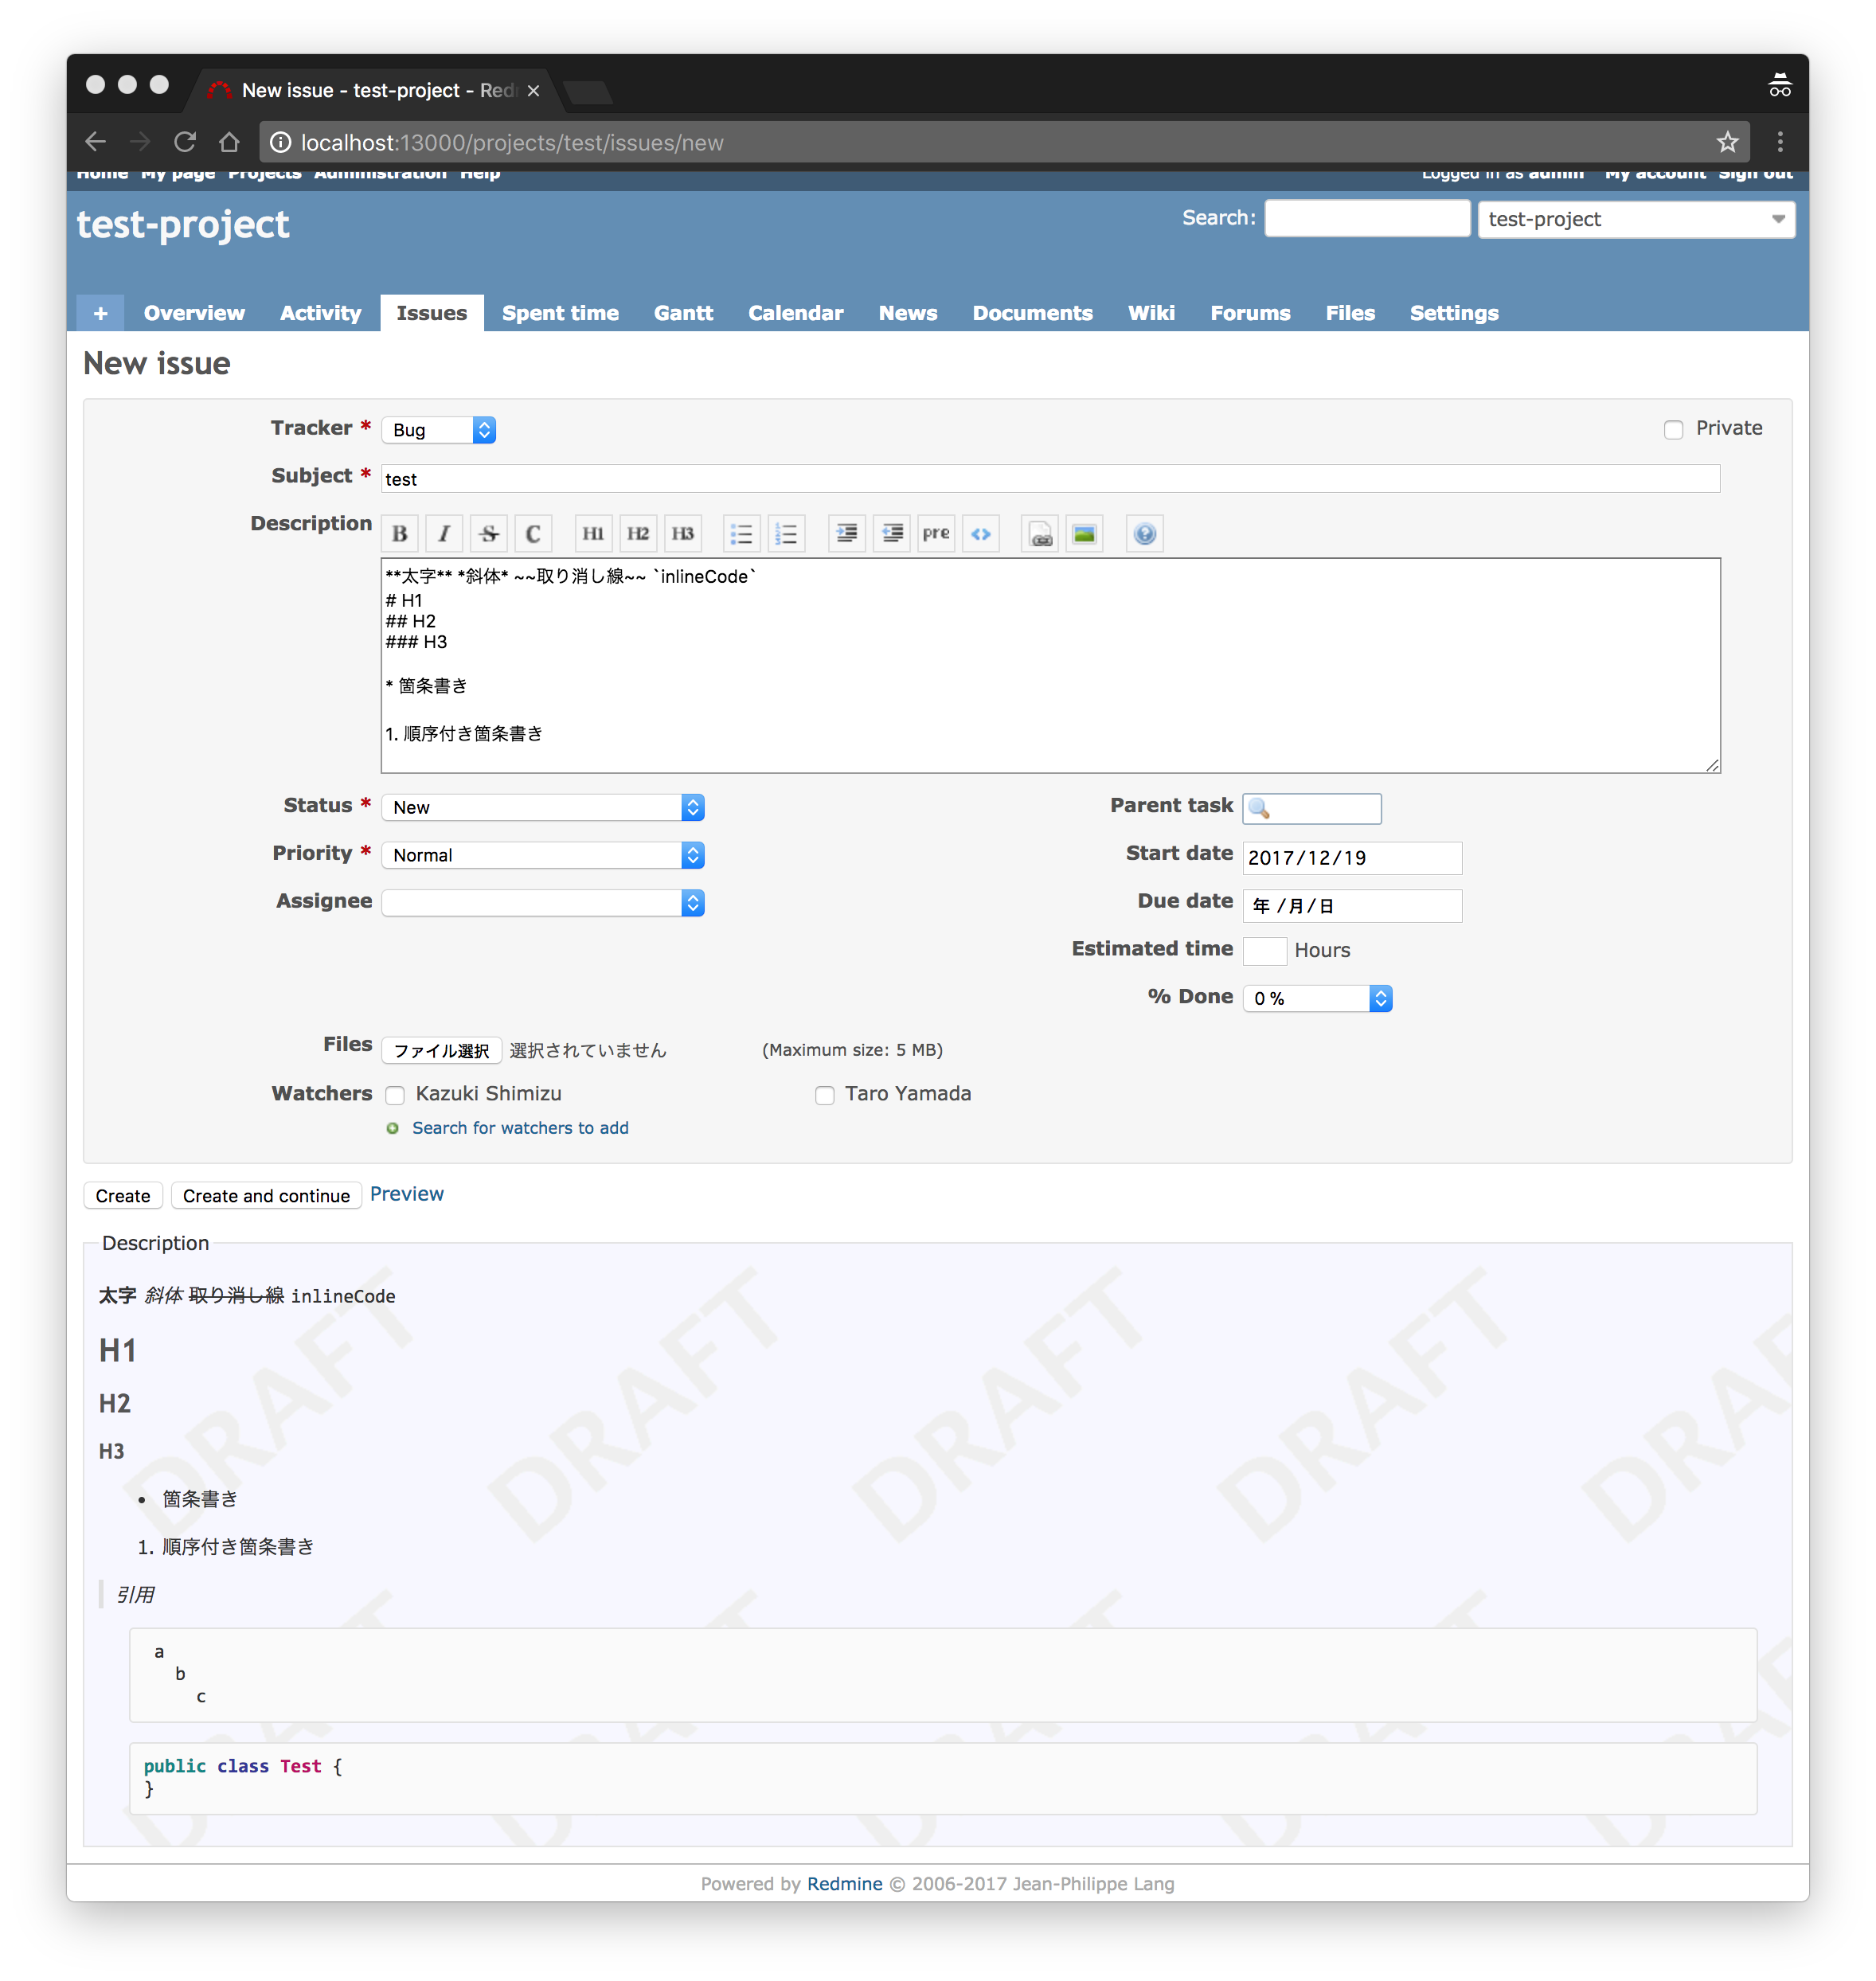Insert Heading 2 using H2 button
Screen dimensions: 1876x1981
tap(638, 534)
